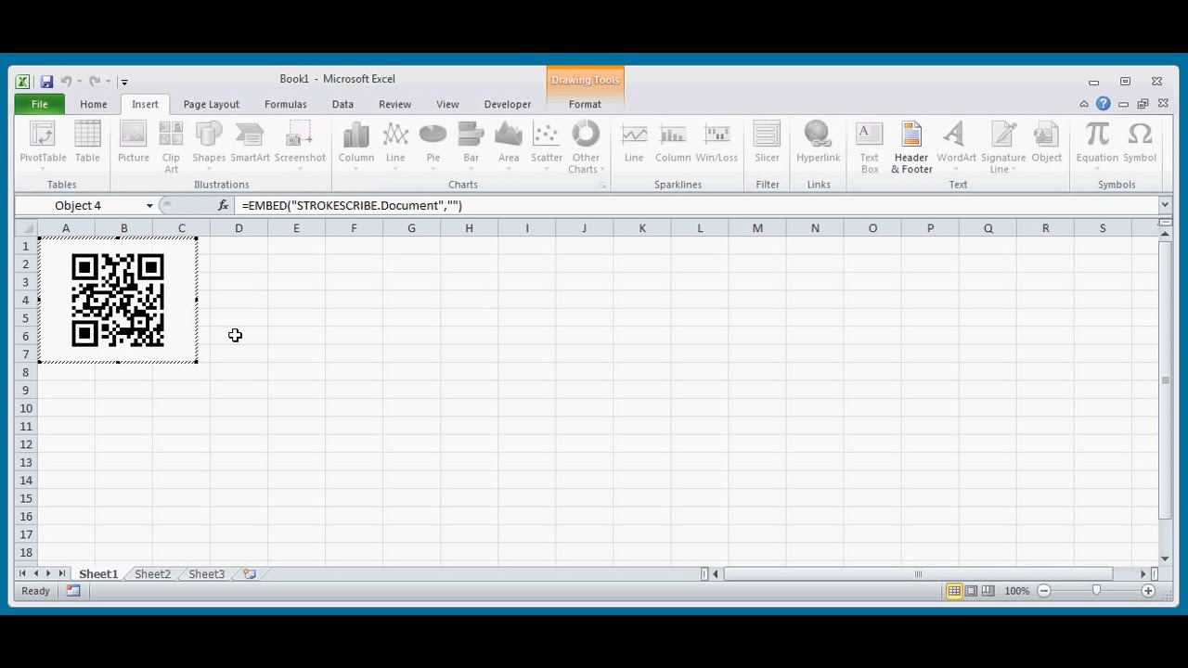Screen dimensions: 1188x668
Task: Insert a Bar chart
Action: (x=471, y=145)
